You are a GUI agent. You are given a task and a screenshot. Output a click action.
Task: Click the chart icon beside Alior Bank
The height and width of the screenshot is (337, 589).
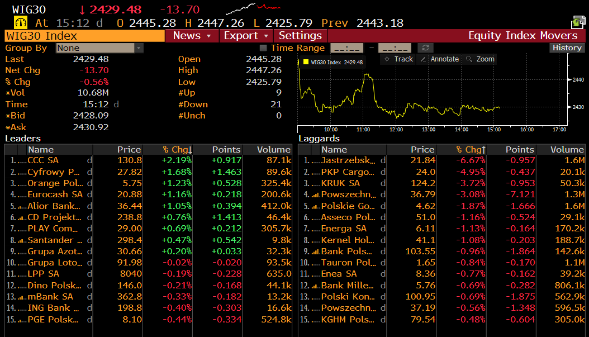click(x=22, y=206)
